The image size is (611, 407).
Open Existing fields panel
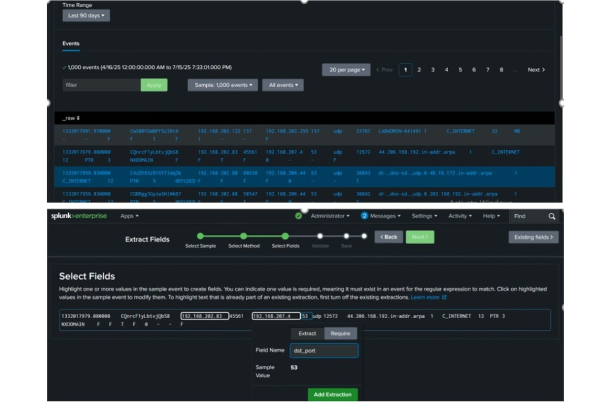point(533,237)
